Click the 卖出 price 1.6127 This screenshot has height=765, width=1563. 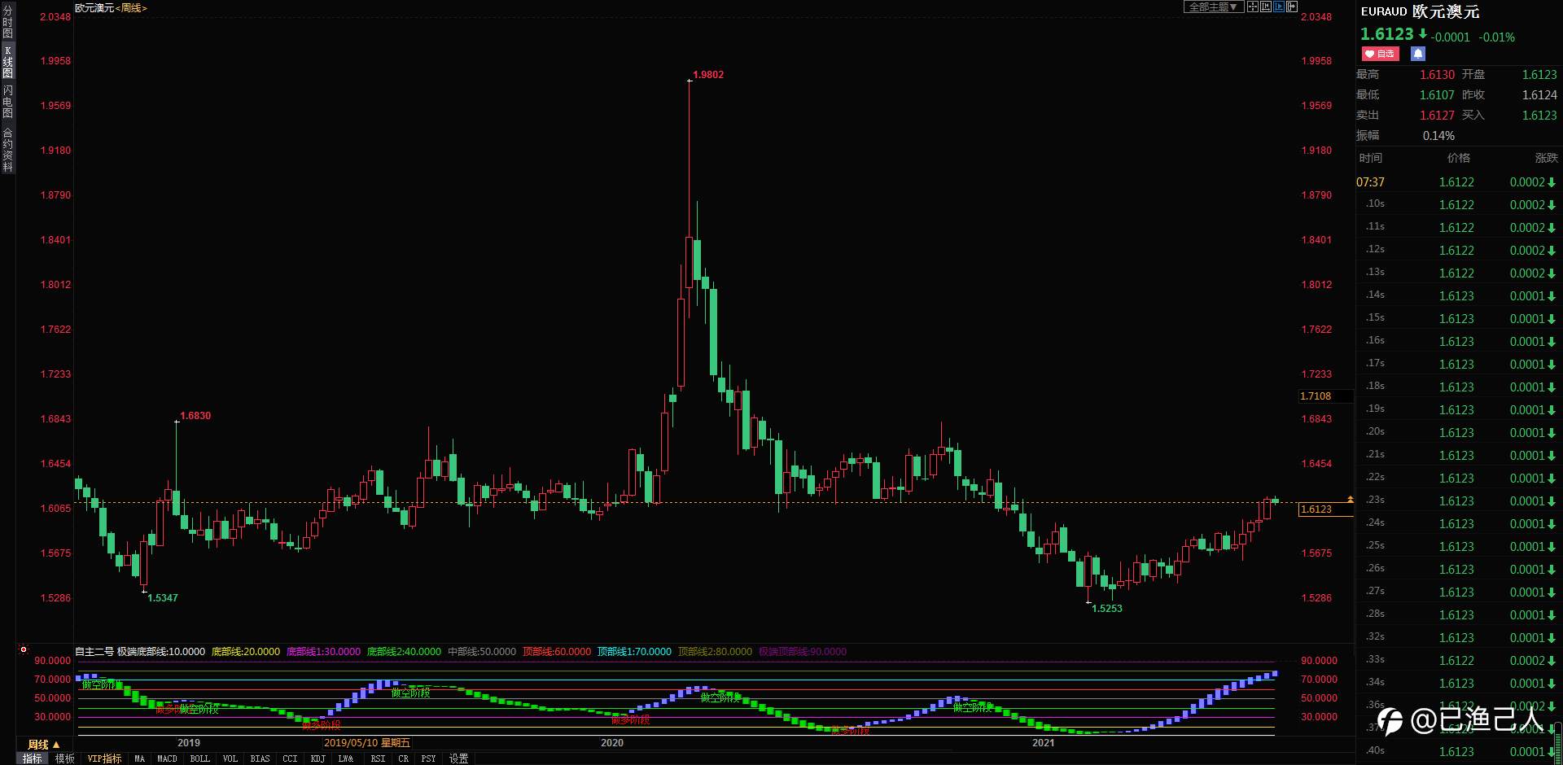[x=1437, y=116]
